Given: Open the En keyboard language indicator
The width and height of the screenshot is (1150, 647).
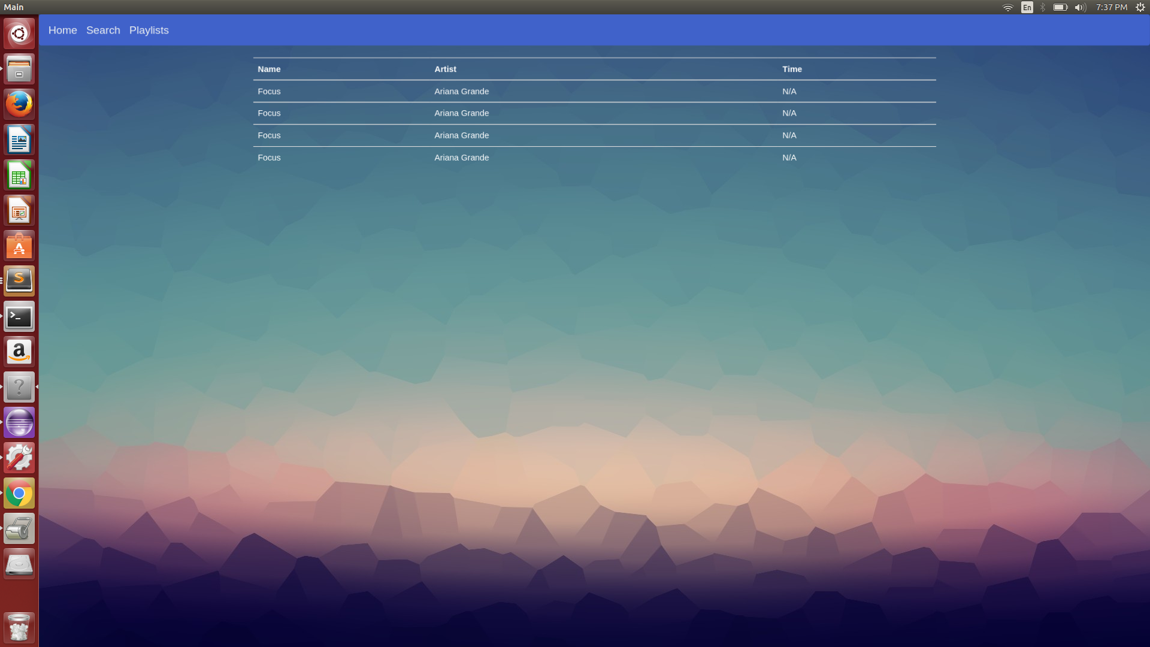Looking at the screenshot, I should 1027,7.
